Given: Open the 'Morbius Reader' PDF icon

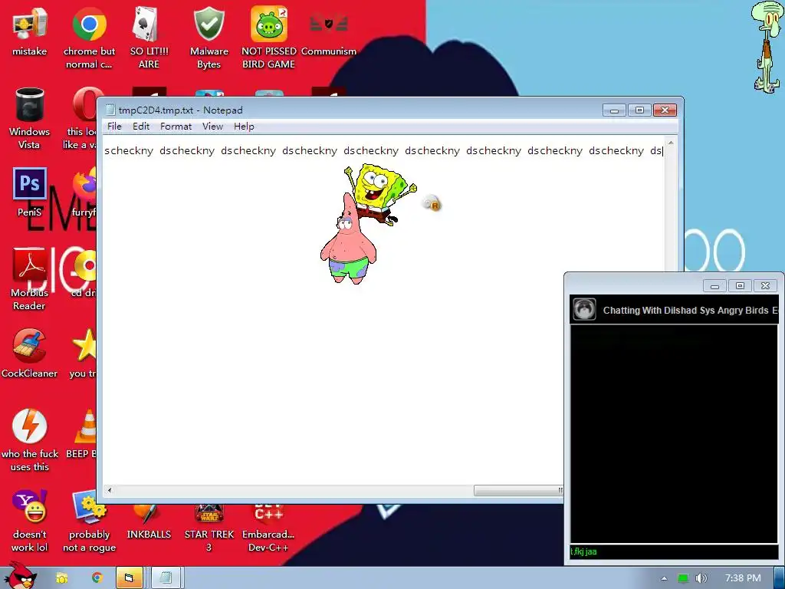Looking at the screenshot, I should (x=30, y=279).
